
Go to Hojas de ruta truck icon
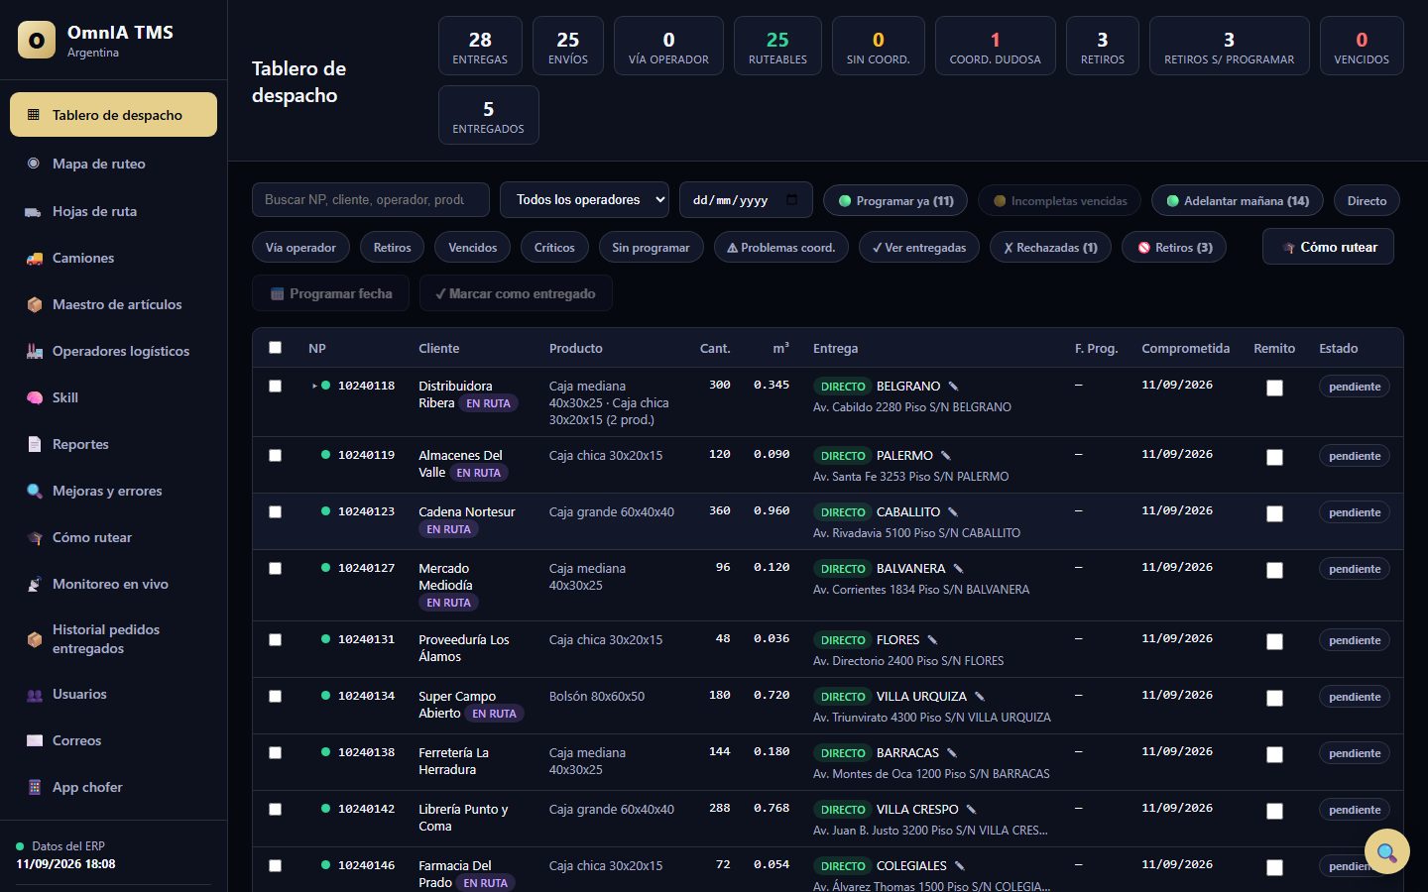coord(34,211)
